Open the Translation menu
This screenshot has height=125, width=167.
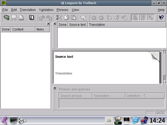coord(28,10)
